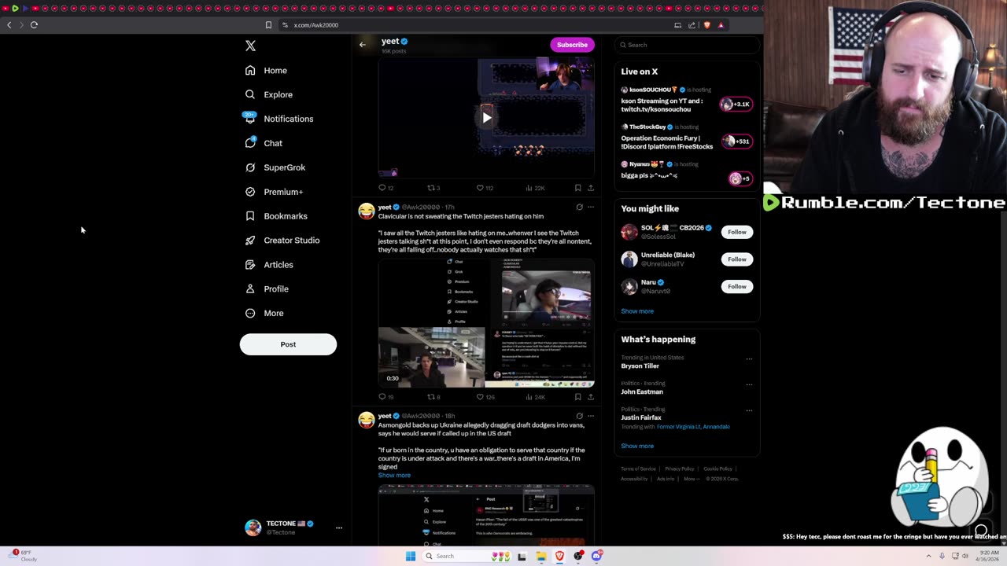This screenshot has width=1007, height=566.
Task: Open the Windows Start menu
Action: 410,557
